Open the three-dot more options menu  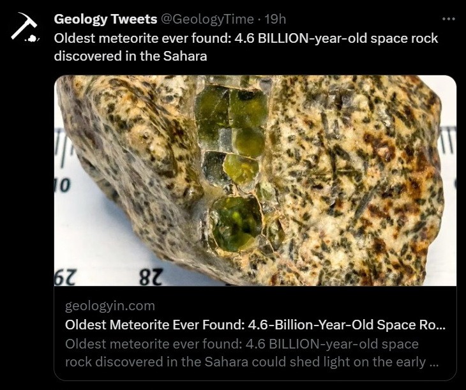[x=449, y=19]
